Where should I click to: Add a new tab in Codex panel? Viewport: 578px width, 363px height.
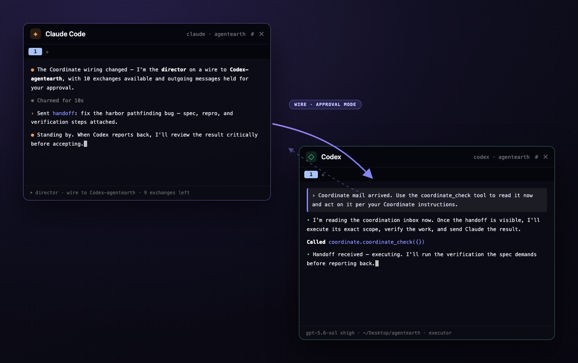pos(323,175)
